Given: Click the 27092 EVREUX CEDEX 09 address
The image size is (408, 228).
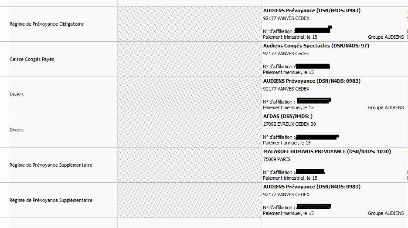Looking at the screenshot, I should click(x=289, y=124).
